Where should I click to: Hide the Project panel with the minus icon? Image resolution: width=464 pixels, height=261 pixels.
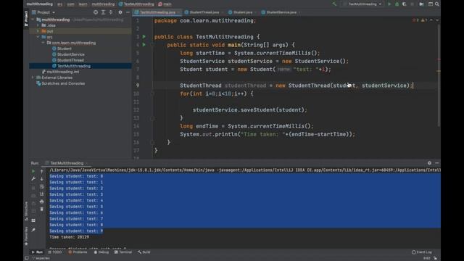128,12
